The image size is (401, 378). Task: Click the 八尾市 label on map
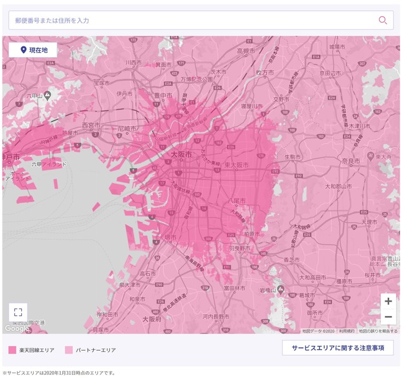[237, 201]
